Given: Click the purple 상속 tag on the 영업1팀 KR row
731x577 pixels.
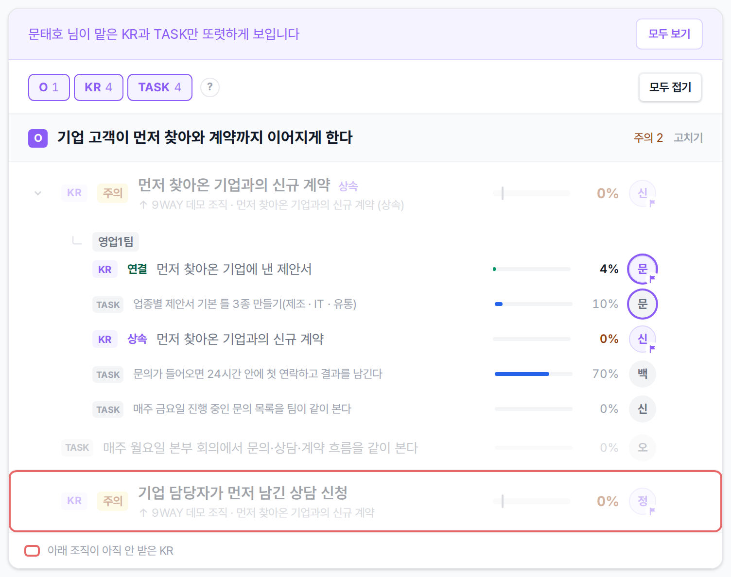Looking at the screenshot, I should (x=137, y=339).
